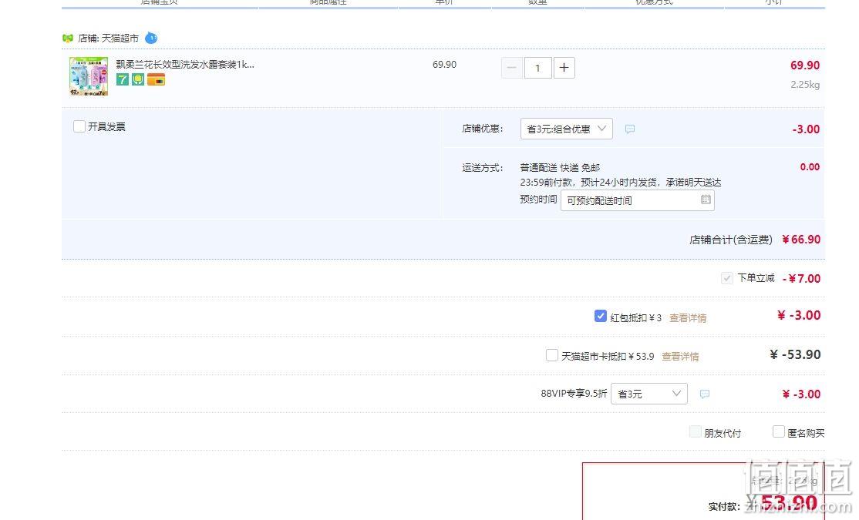The image size is (859, 520).
Task: Click the 88VIP专享9.5折 label
Action: click(574, 394)
